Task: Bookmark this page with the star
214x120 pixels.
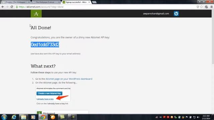Action: (201, 7)
